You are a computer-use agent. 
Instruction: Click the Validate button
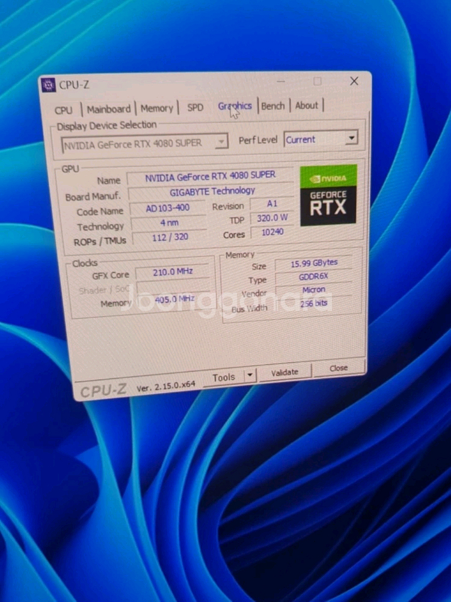(x=284, y=372)
